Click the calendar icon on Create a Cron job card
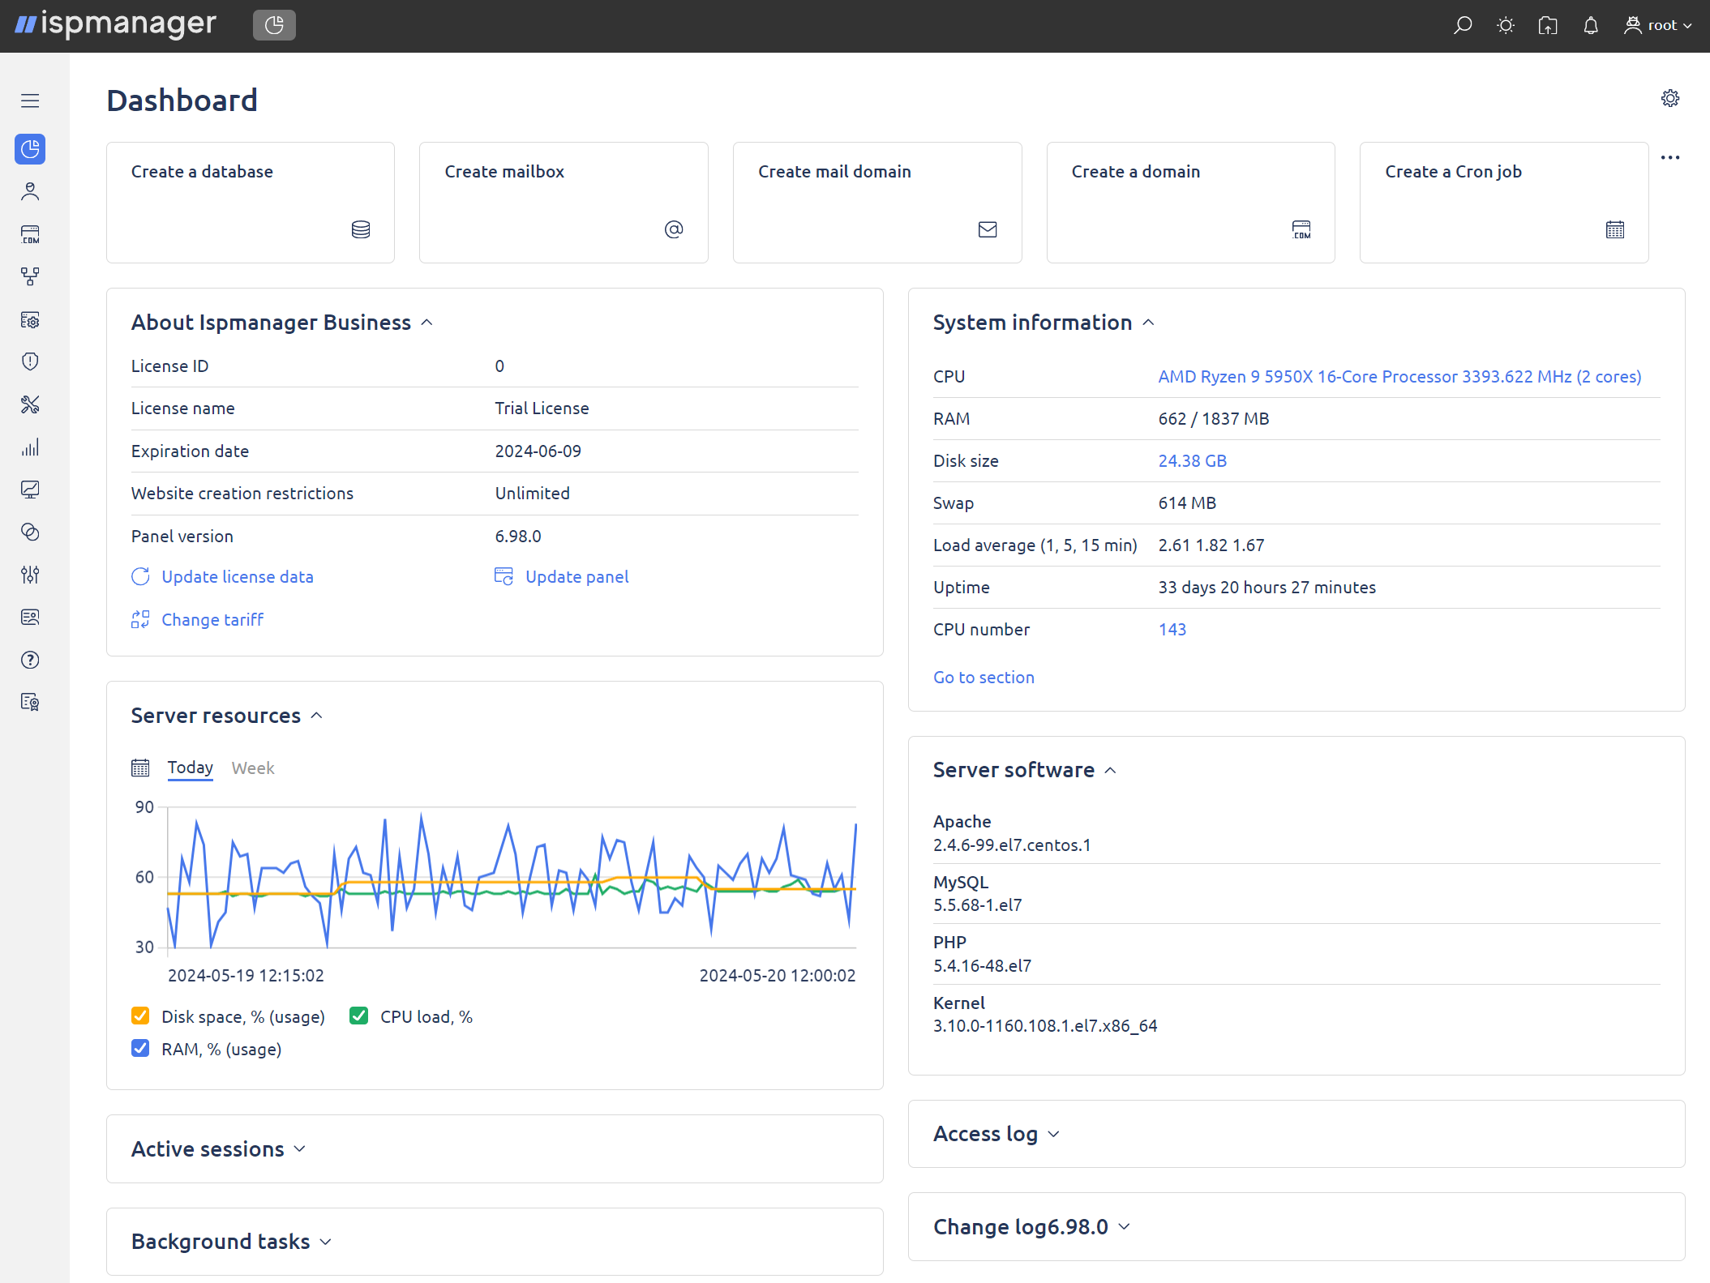The height and width of the screenshot is (1283, 1710). click(1615, 229)
